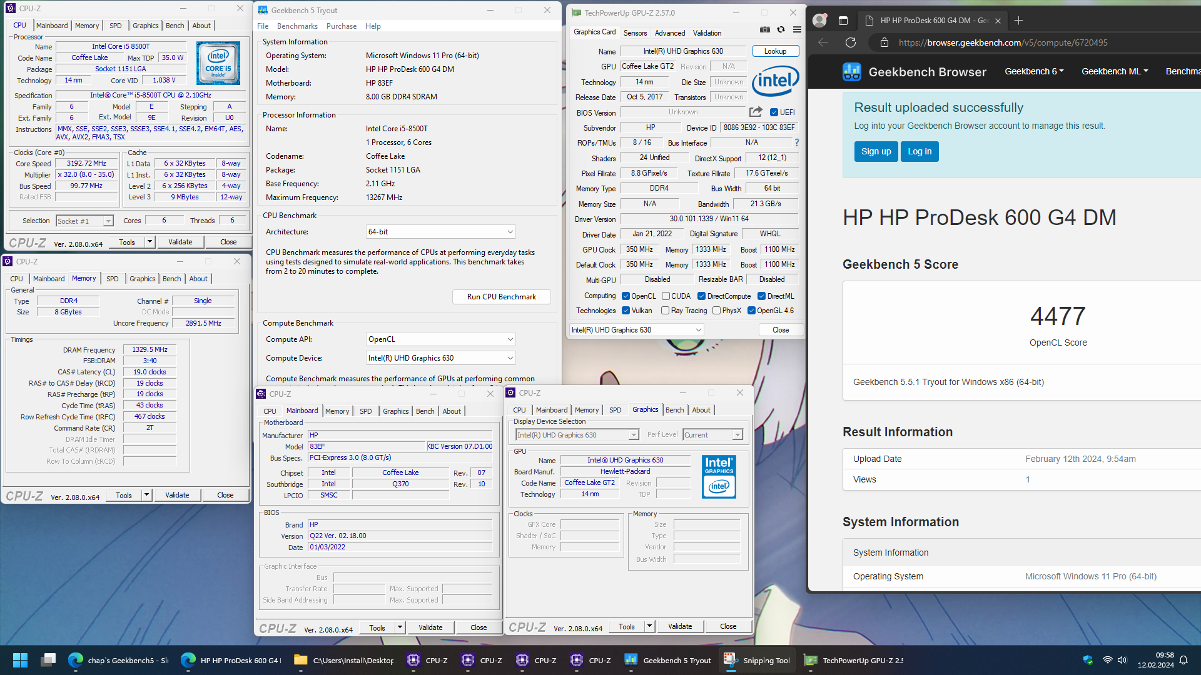Expand Geekbench ML navigation dropdown
This screenshot has width=1201, height=675.
pos(1115,71)
